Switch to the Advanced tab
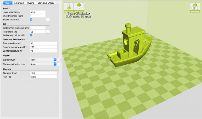Viewport: 202px width, 119px height. (19, 3)
